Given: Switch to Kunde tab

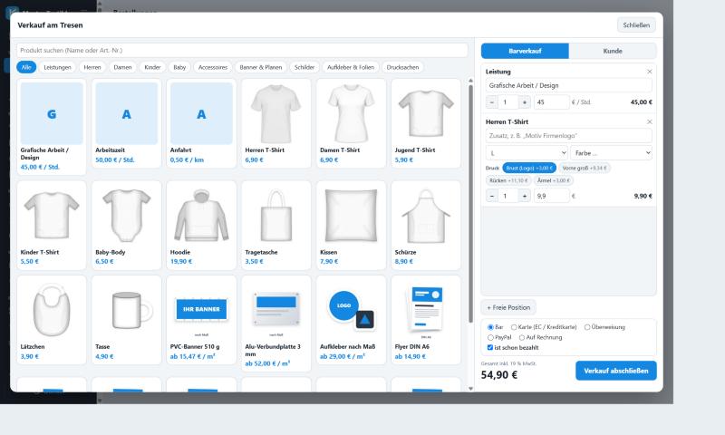Looking at the screenshot, I should click(613, 51).
